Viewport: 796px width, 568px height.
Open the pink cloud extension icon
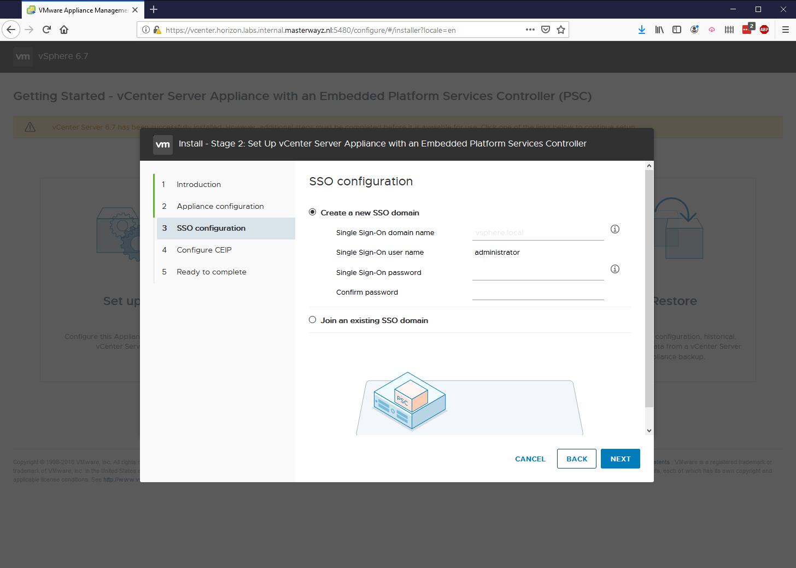(x=712, y=30)
